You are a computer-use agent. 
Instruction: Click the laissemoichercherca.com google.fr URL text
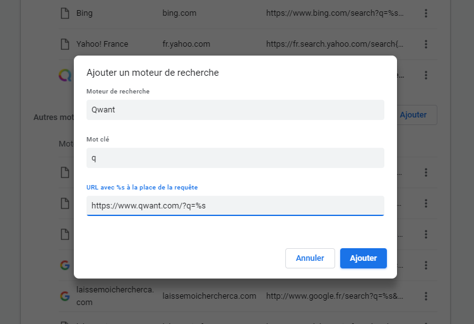pyautogui.click(x=334, y=296)
